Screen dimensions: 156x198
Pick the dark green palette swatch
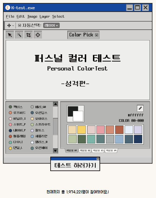[82, 139]
